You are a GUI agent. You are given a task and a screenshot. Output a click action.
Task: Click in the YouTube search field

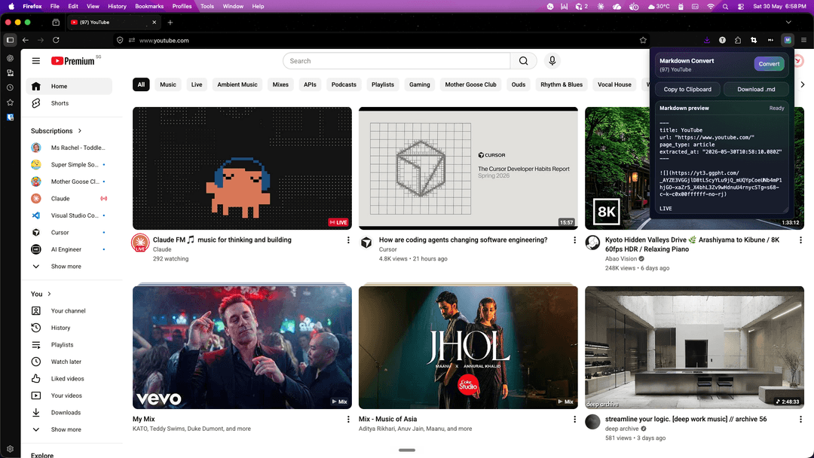click(x=396, y=61)
